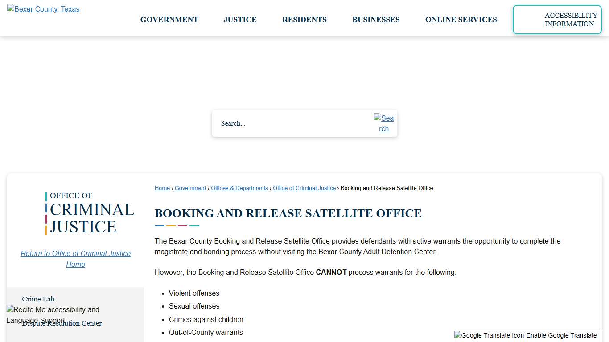Click the Accessibility Information button
The width and height of the screenshot is (609, 342).
point(557,20)
